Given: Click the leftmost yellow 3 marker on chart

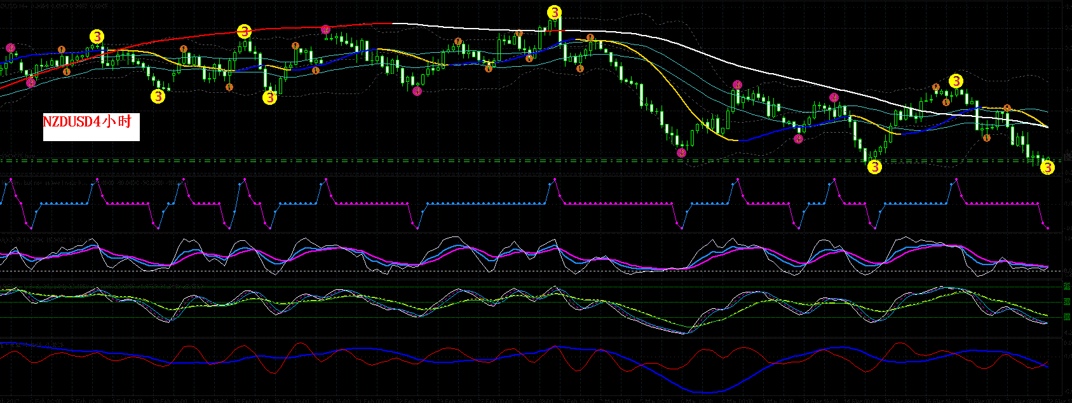Looking at the screenshot, I should (x=97, y=37).
